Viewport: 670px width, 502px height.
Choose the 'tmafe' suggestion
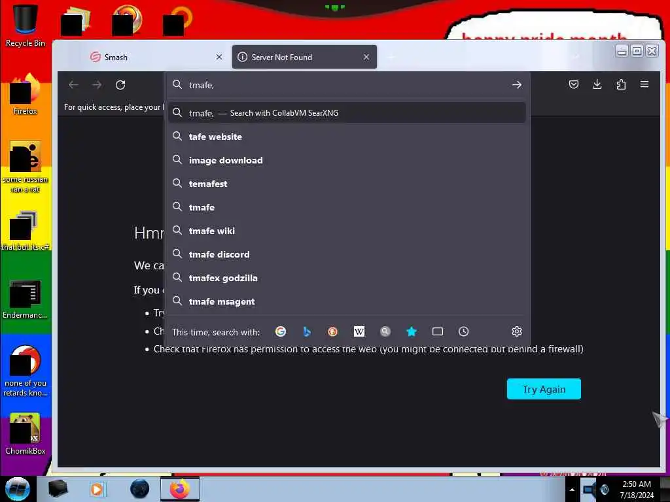click(x=347, y=207)
